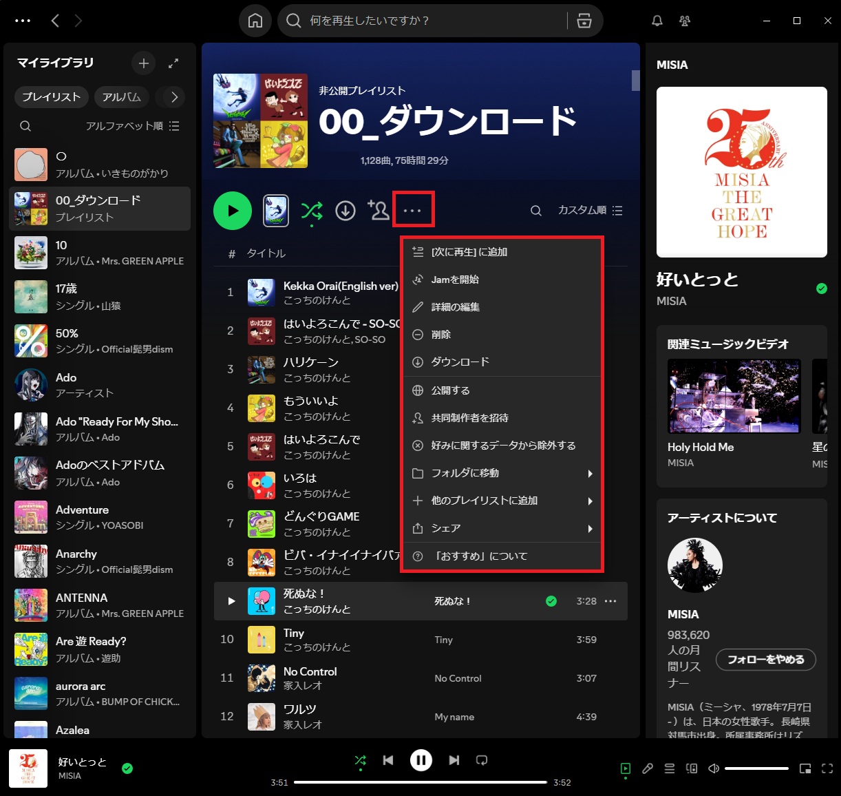Toggle playlist download arrow icon
The width and height of the screenshot is (841, 796).
(345, 211)
